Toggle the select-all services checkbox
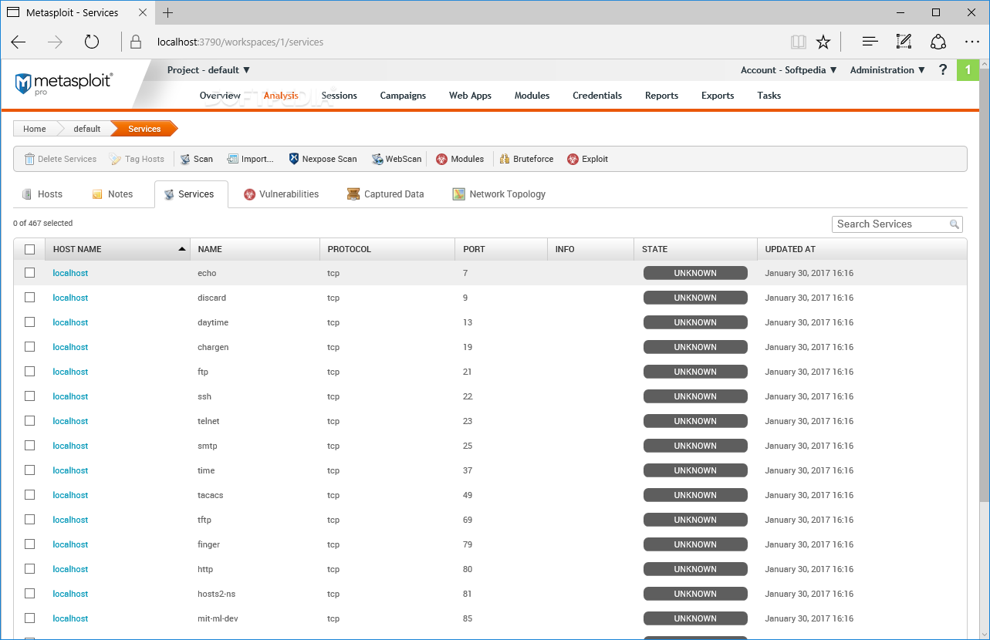 [29, 249]
